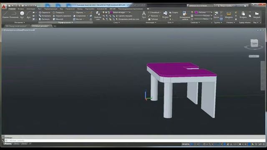Click the object color purple swatch
The width and height of the screenshot is (267, 150).
coord(196,12)
